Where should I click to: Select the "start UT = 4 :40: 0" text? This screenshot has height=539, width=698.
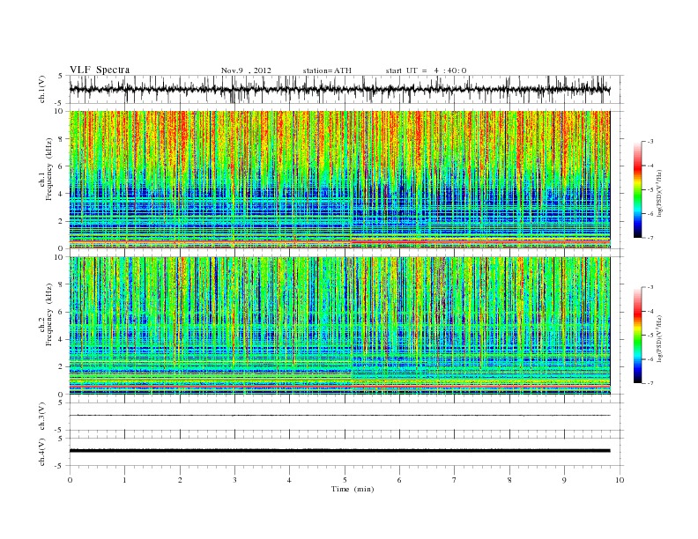[x=426, y=70]
